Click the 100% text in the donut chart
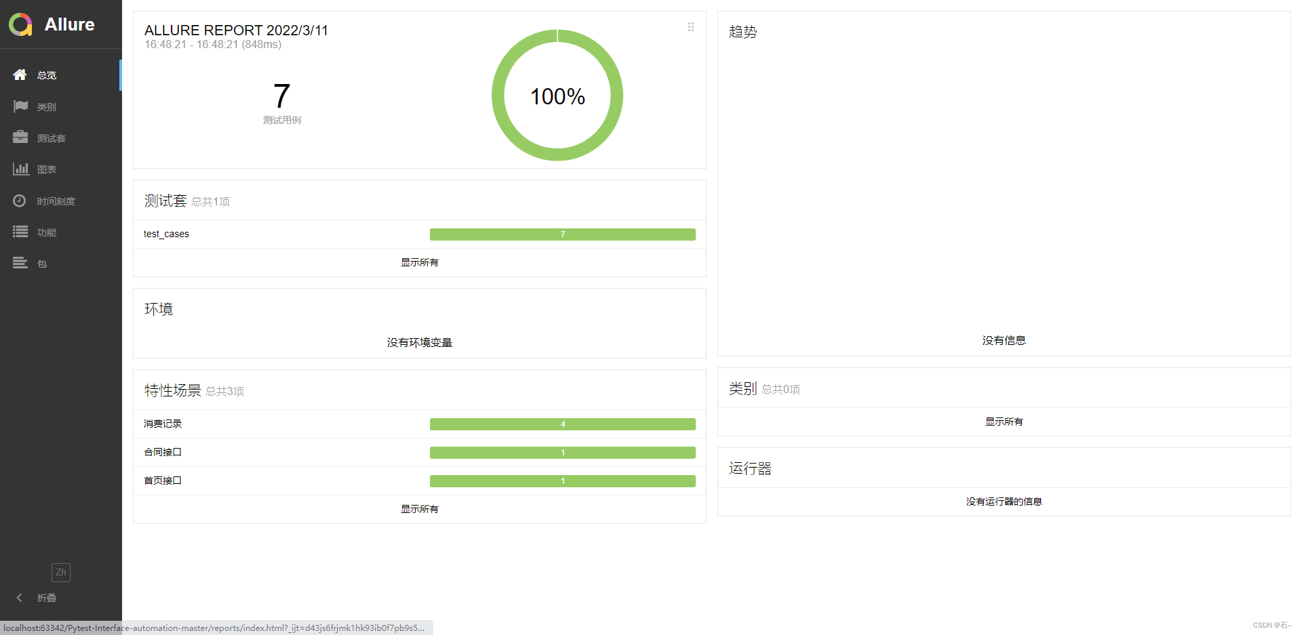Screen dimensions: 1302x635 coord(557,96)
